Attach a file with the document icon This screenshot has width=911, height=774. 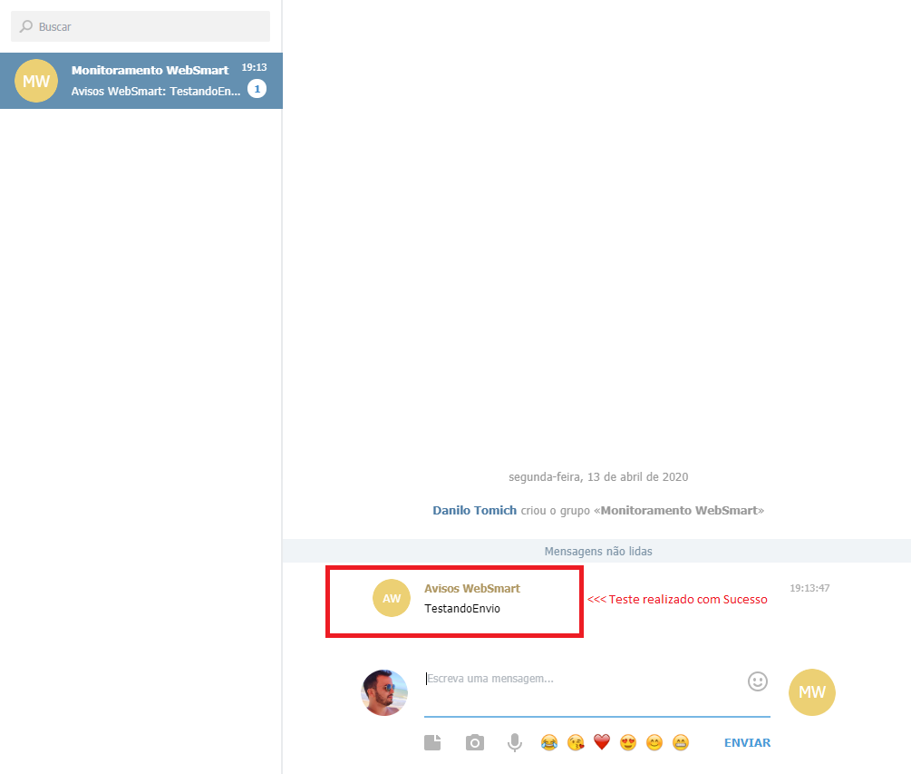click(x=432, y=742)
